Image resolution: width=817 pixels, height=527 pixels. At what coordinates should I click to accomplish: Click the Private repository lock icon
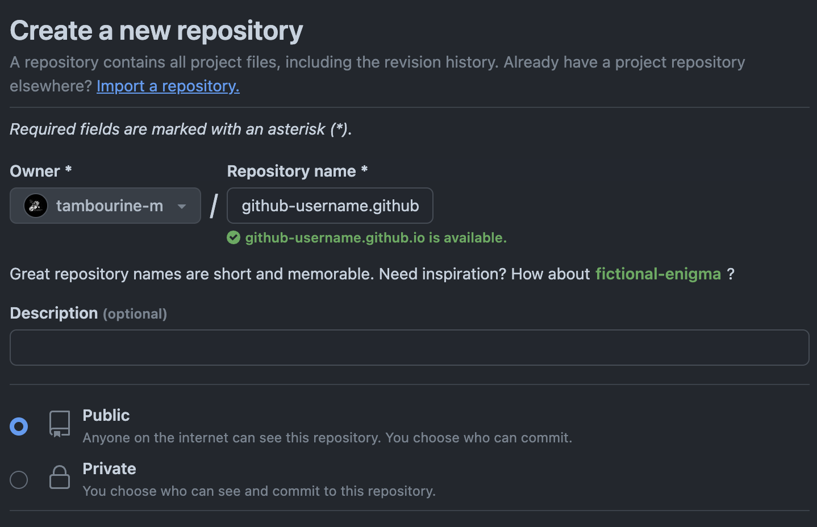(x=59, y=477)
